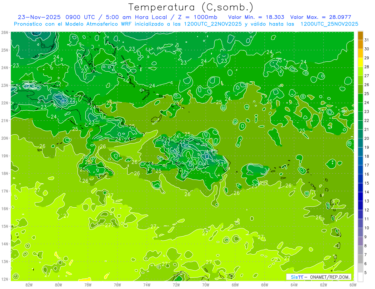
Task: Click the brown swatch above legend value 31
Action: (360, 36)
